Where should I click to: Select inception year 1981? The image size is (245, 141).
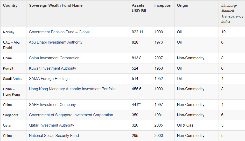[x=159, y=115]
